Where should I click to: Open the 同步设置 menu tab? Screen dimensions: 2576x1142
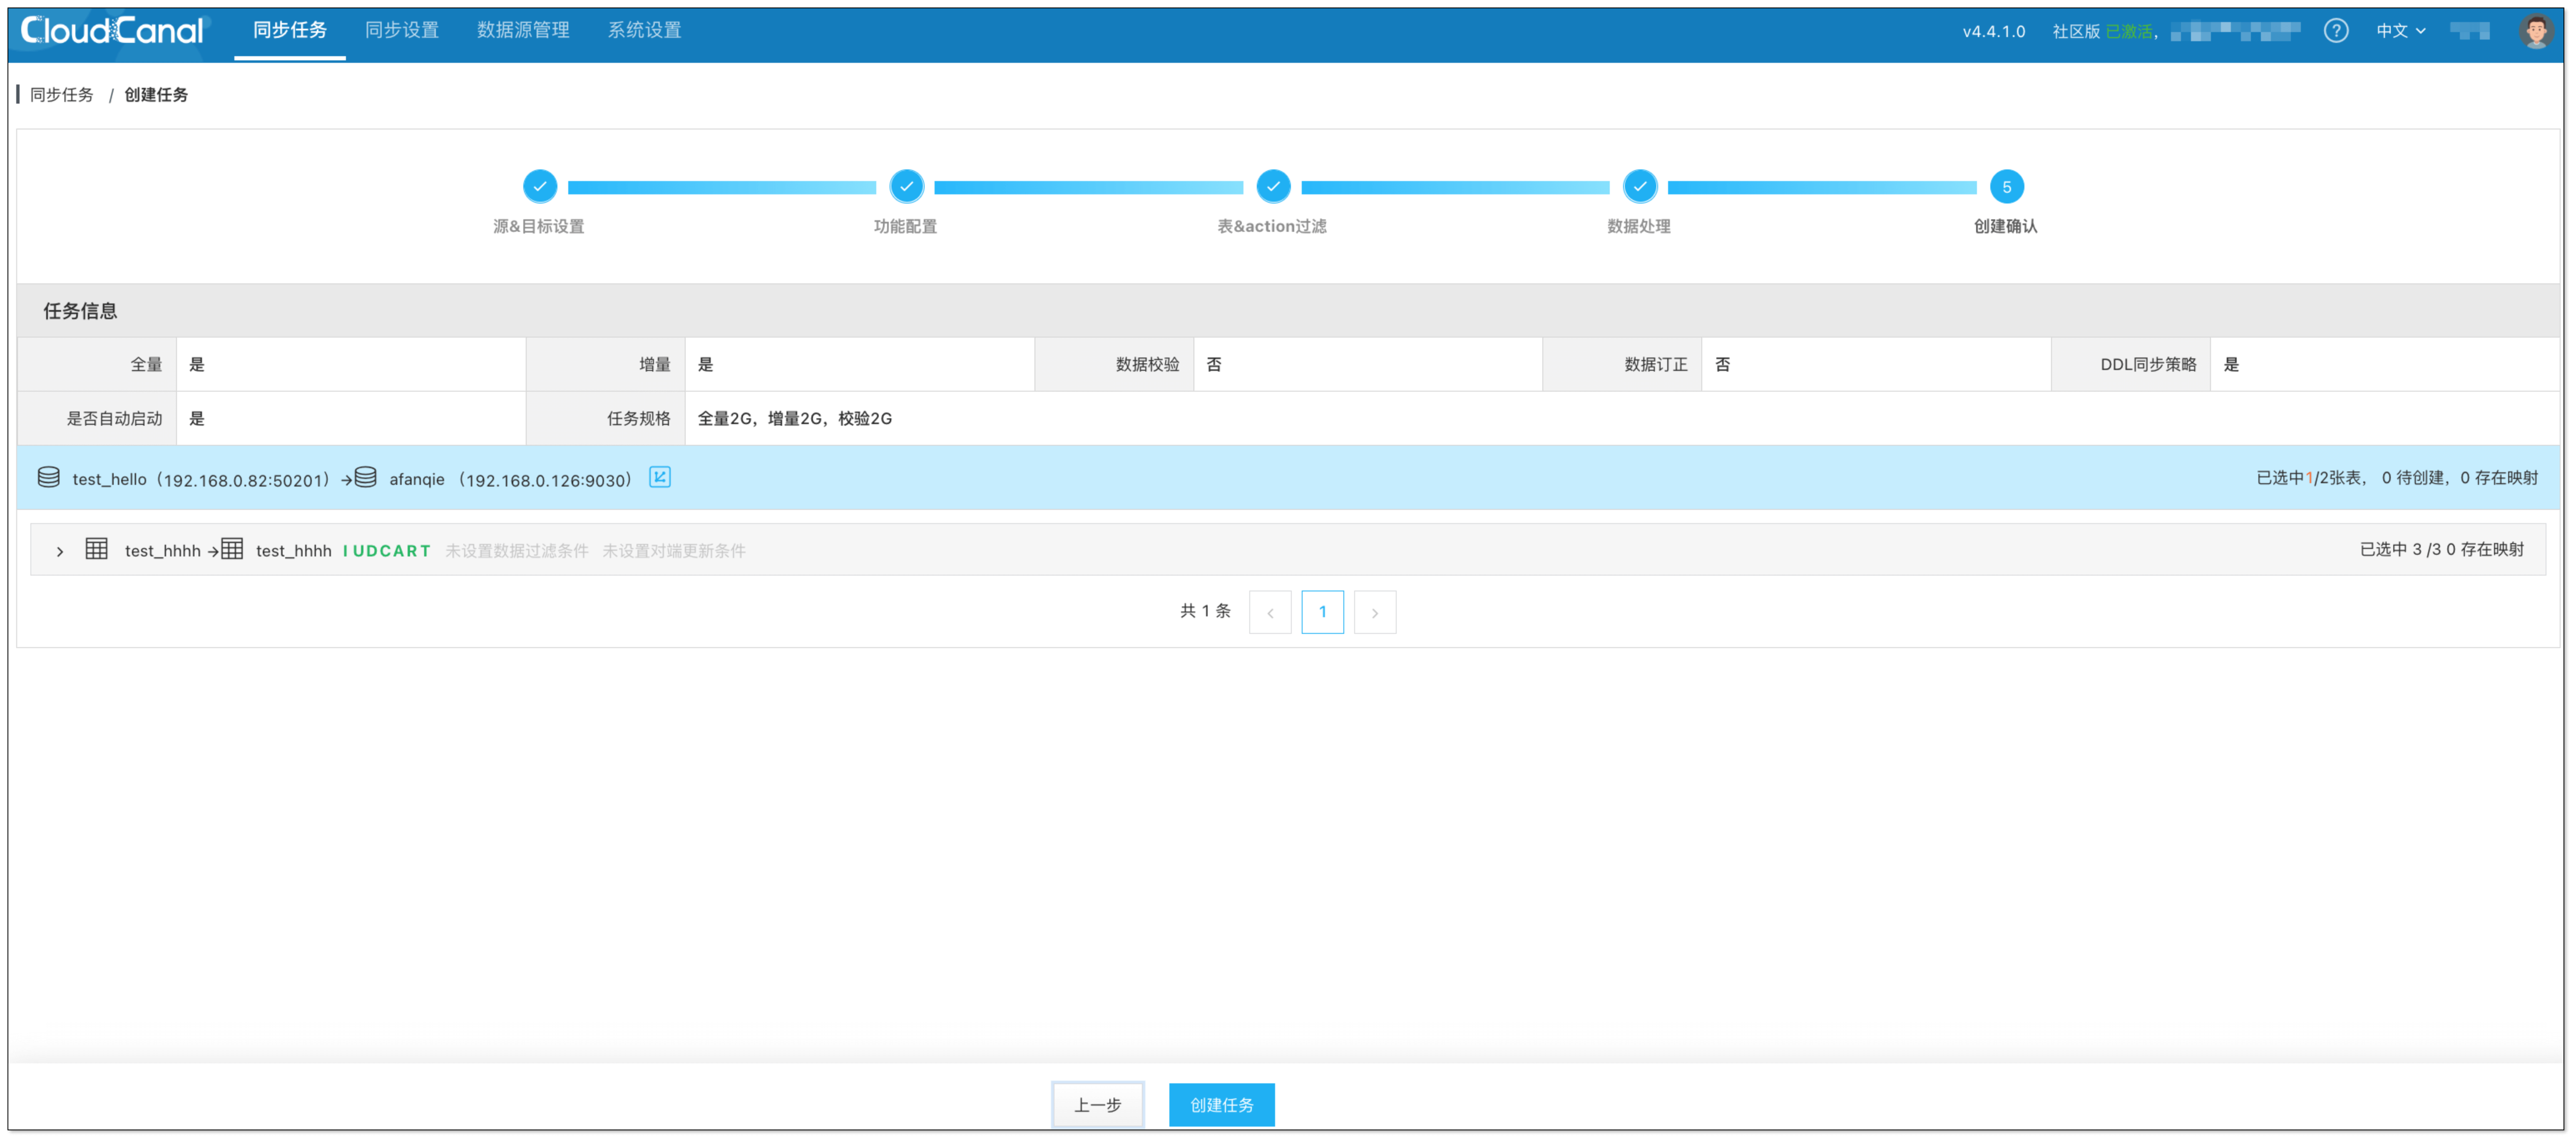point(401,31)
